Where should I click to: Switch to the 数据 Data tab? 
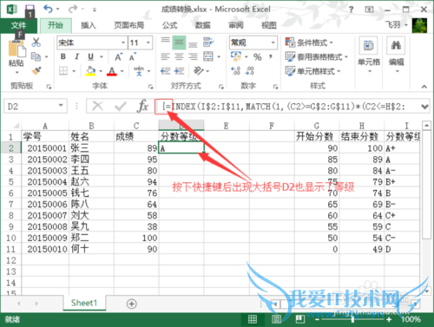coord(202,25)
